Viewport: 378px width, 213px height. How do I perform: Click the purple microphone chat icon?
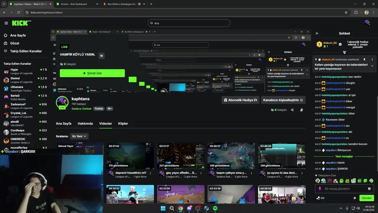(320, 189)
